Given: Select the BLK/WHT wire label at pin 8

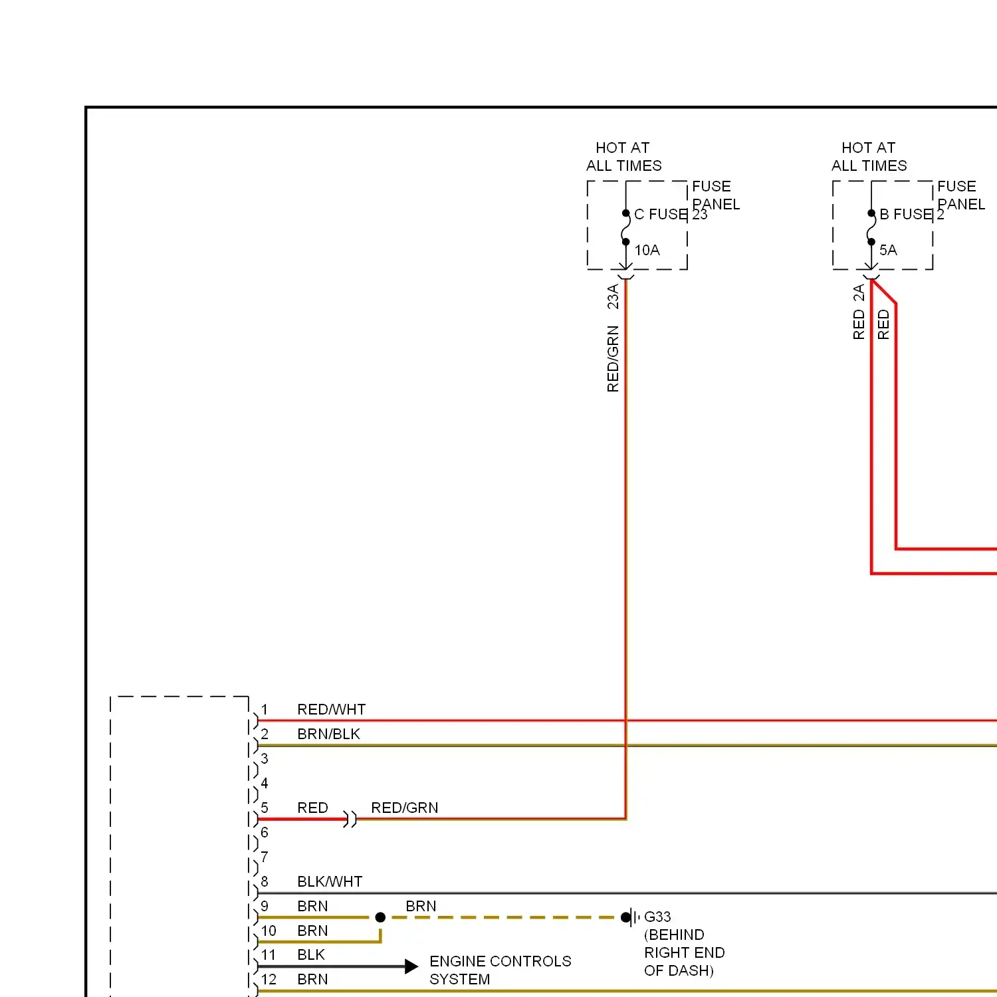Looking at the screenshot, I should [x=330, y=881].
